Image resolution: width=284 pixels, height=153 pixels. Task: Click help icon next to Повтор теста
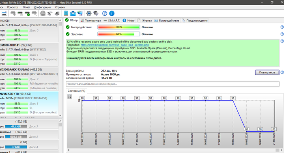tap(282, 72)
